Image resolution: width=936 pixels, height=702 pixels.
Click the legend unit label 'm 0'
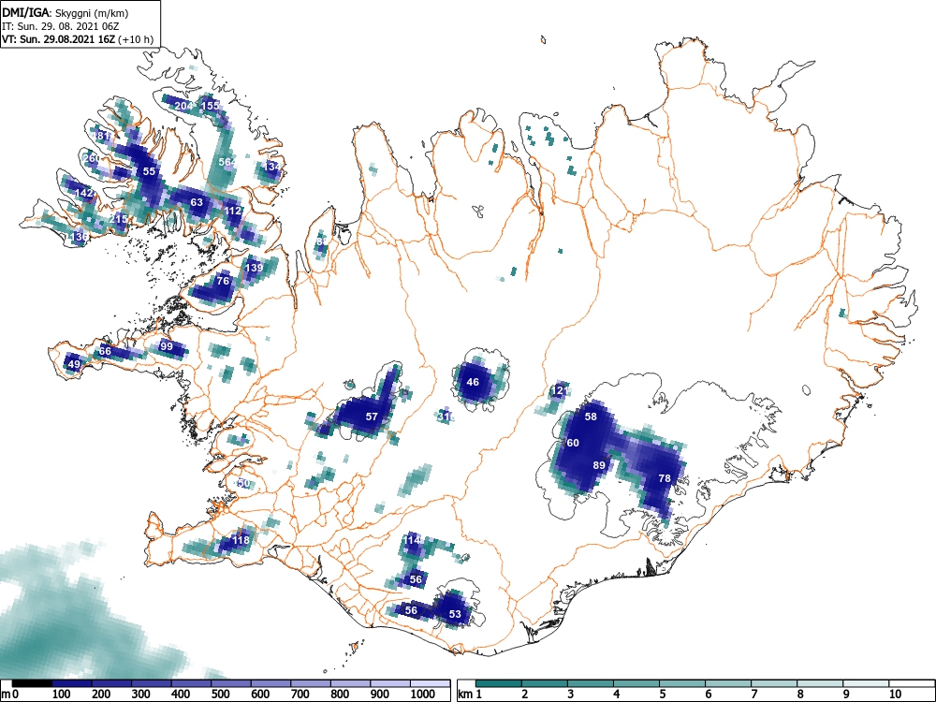click(x=10, y=695)
